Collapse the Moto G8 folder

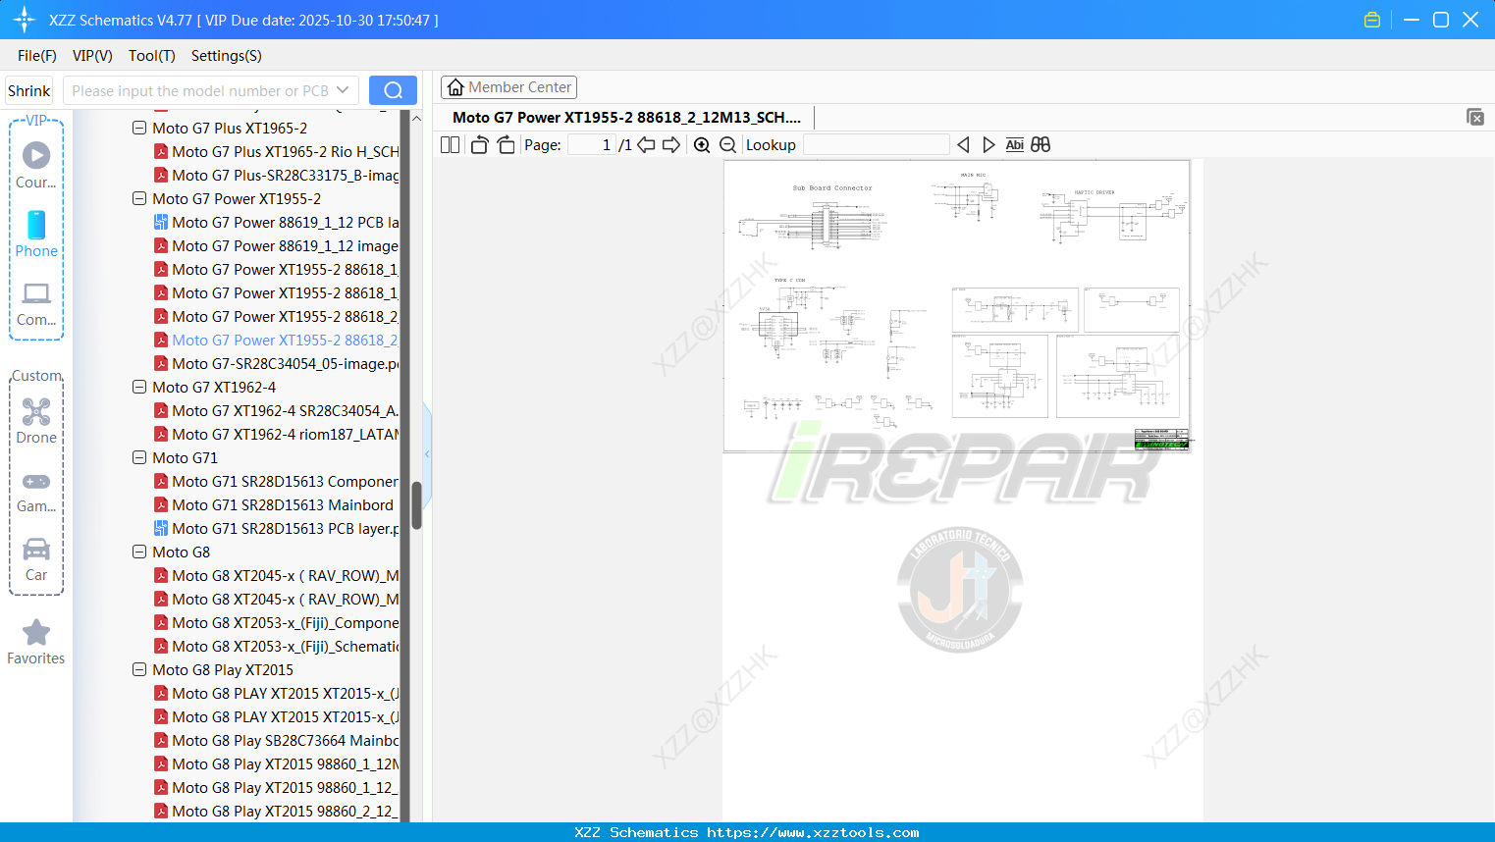click(x=139, y=553)
